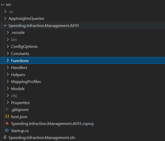Open the MappingProfiles folder

click(x=26, y=82)
